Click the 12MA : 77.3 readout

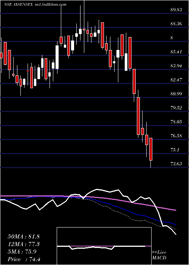[x=23, y=244]
